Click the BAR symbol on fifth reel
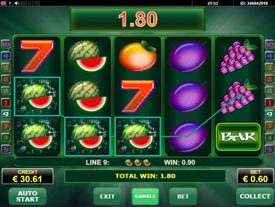The height and width of the screenshot is (207, 275). (238, 137)
